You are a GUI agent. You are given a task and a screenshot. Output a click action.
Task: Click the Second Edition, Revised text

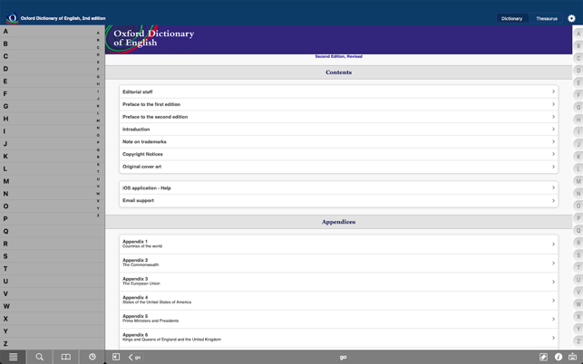coord(338,56)
